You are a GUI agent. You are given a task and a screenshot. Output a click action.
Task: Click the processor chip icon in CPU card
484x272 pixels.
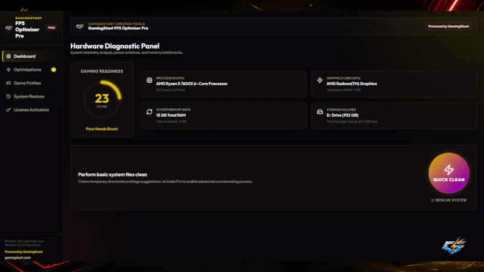(149, 80)
